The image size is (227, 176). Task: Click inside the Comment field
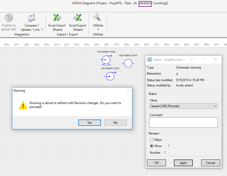click(x=183, y=122)
